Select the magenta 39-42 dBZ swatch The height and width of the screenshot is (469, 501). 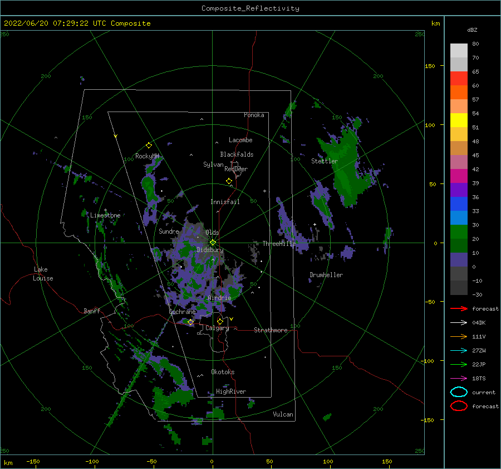(459, 176)
